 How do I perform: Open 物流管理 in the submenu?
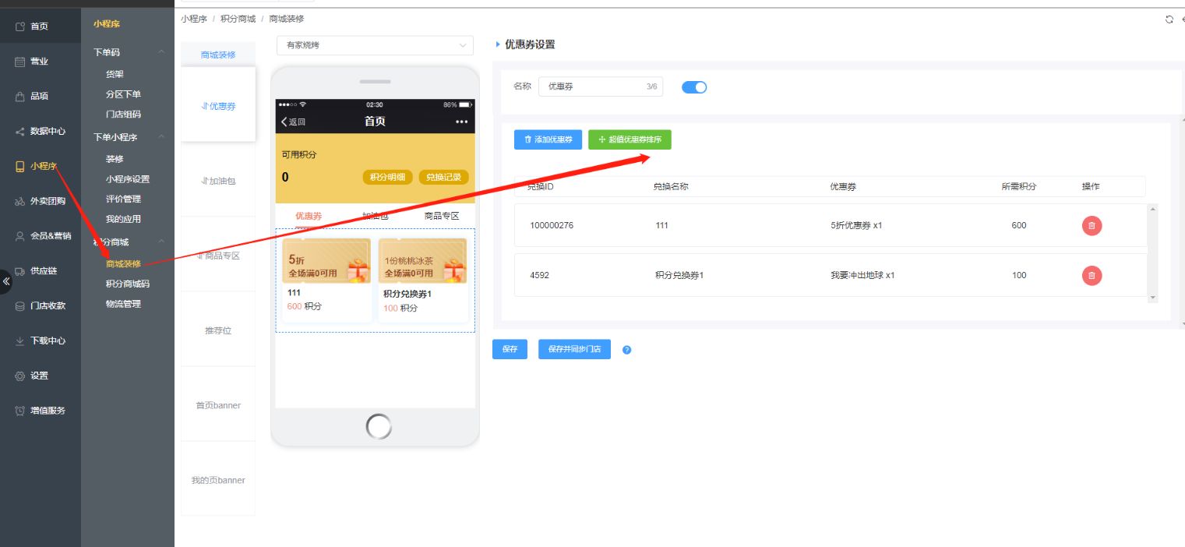[123, 305]
